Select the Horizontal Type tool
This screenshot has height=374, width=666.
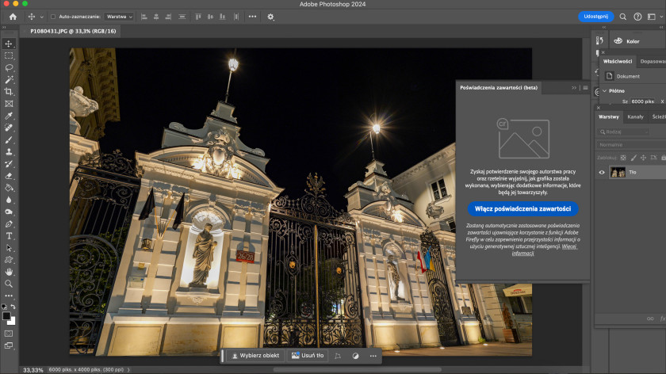click(x=9, y=235)
